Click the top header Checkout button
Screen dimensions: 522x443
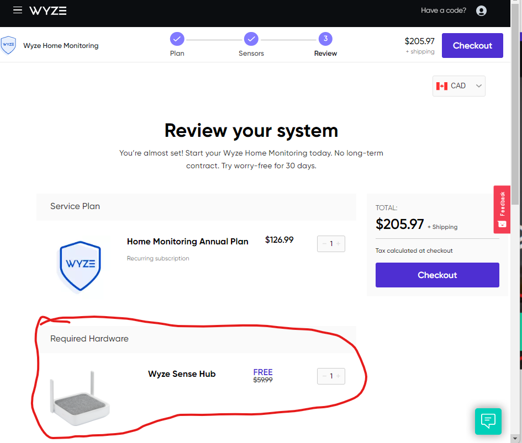472,46
